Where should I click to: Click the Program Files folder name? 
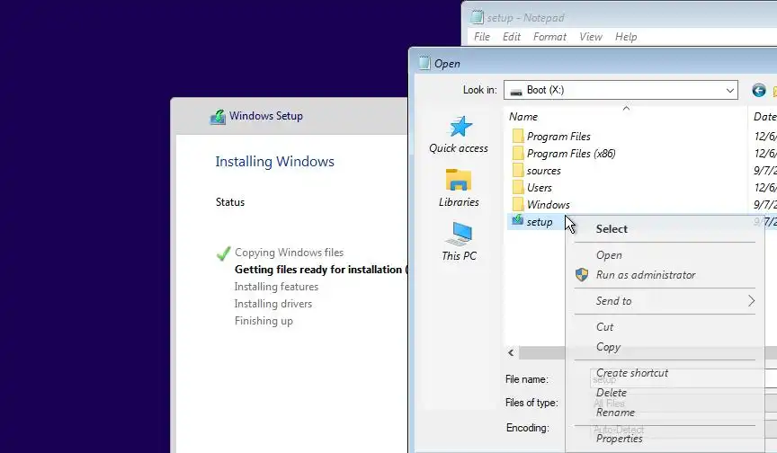click(x=558, y=136)
